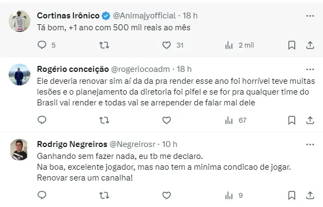Open Rodrigo Negreiros's profile picture
The height and width of the screenshot is (207, 323).
point(19,149)
